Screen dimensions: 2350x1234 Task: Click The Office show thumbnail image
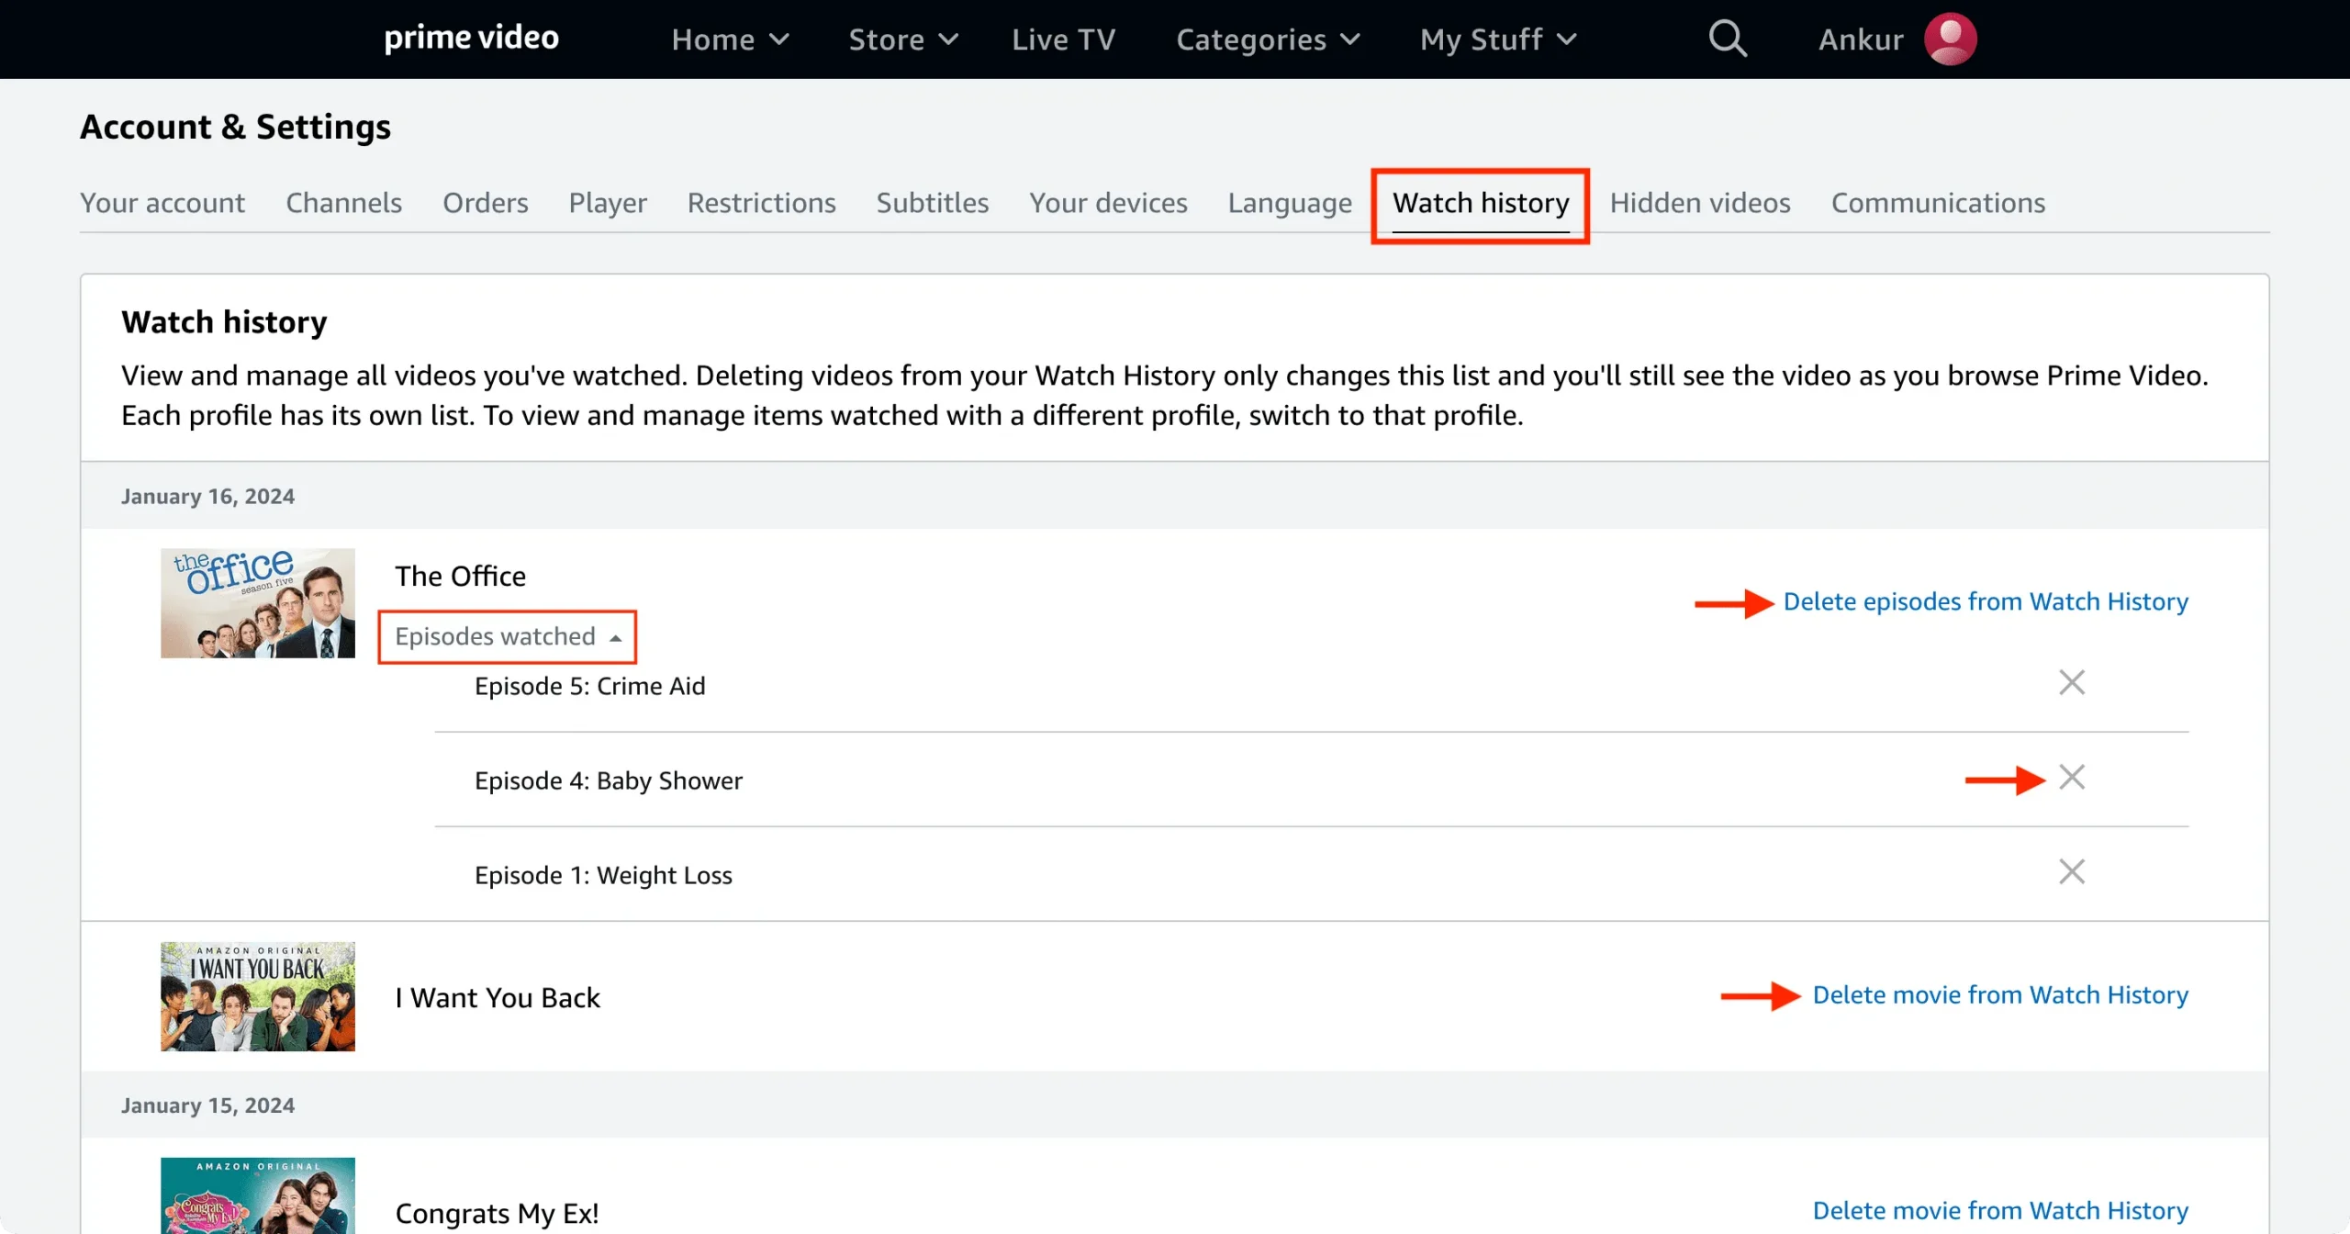(x=258, y=603)
